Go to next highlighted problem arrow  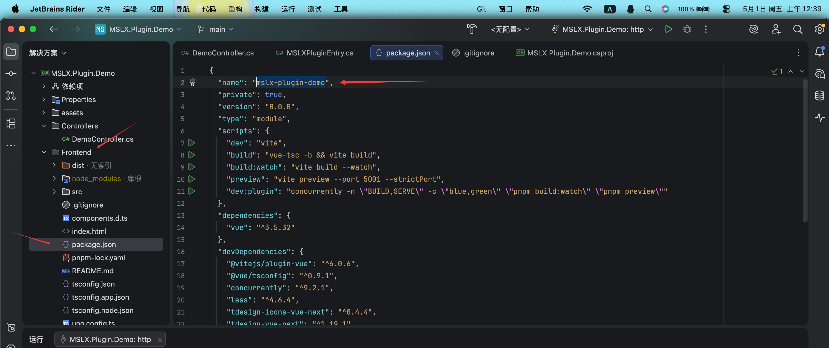tap(802, 71)
